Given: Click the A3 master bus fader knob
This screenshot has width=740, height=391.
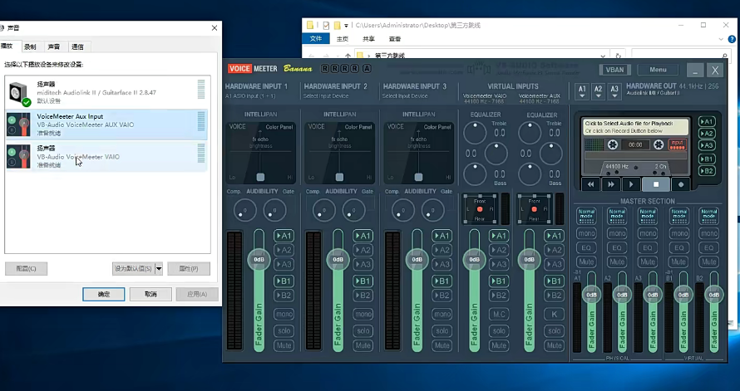Looking at the screenshot, I should [x=653, y=295].
